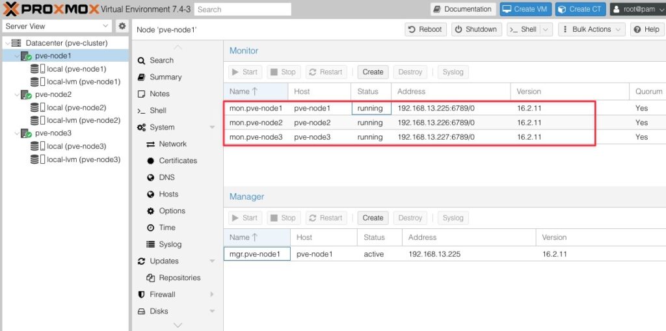
Task: Click the Hosts globe icon
Action: 150,194
